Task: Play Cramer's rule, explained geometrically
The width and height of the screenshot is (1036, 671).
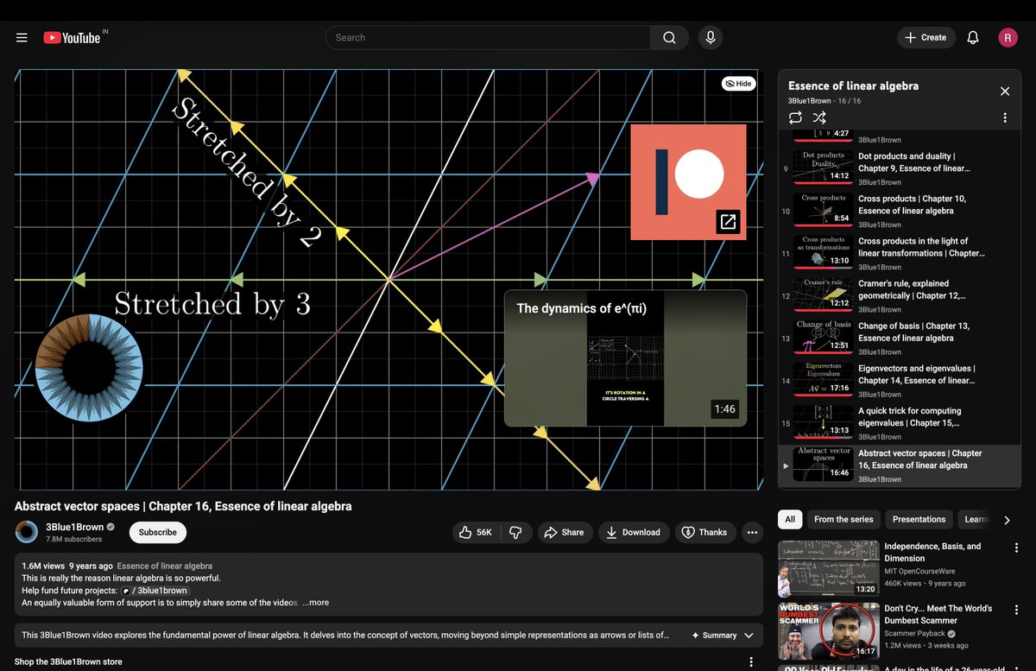Action: coord(899,295)
